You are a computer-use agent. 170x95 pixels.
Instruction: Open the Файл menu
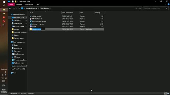11,4
